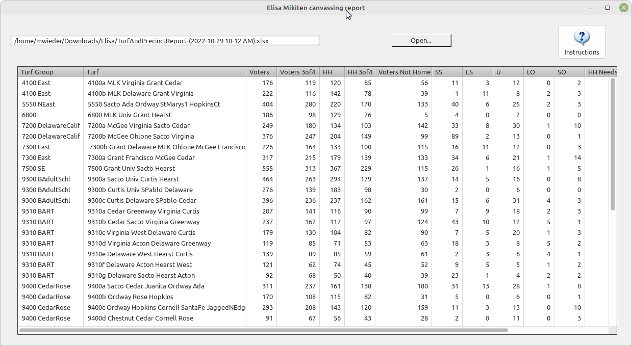Click the SS column header
The width and height of the screenshot is (632, 346).
(x=447, y=72)
